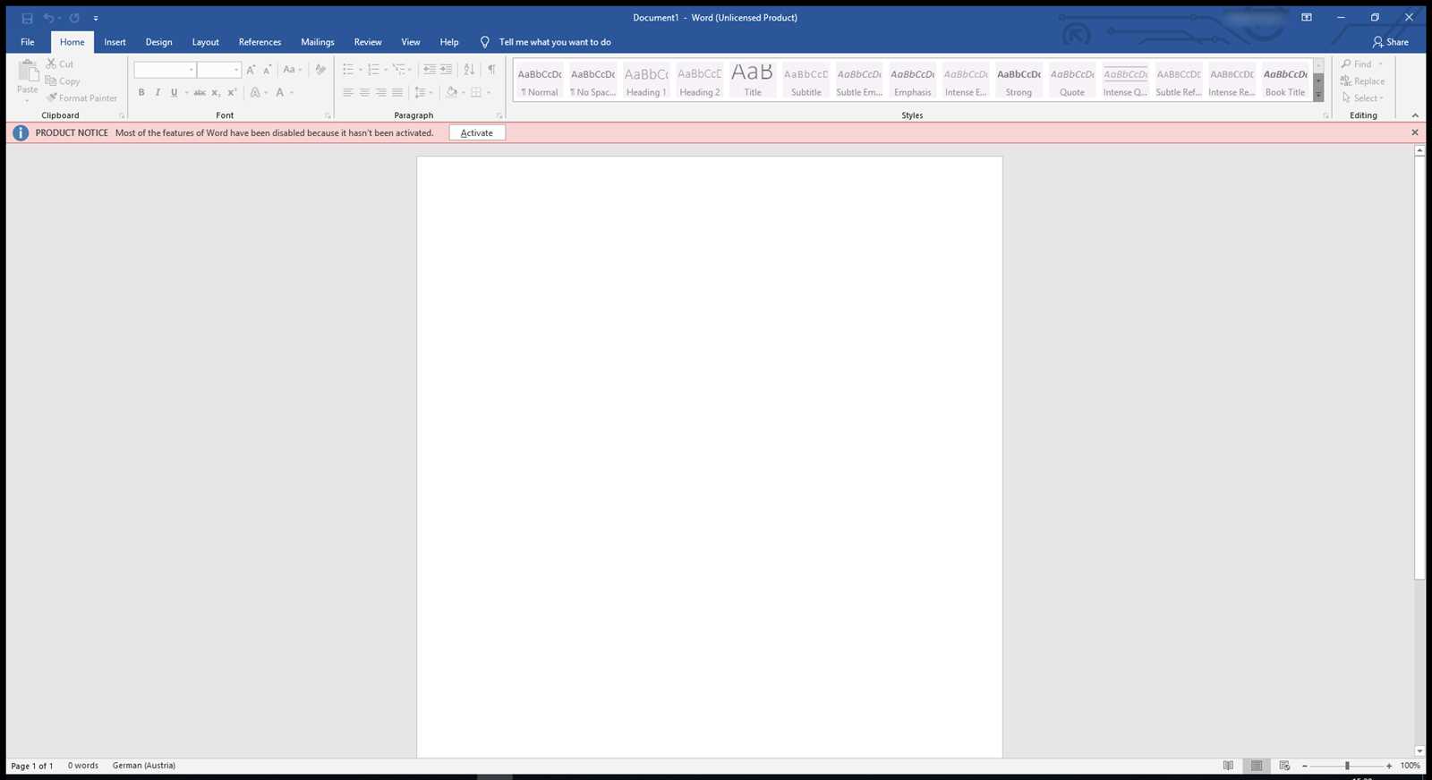Customize Quick Access Toolbar dropdown
1432x780 pixels.
[x=96, y=18]
